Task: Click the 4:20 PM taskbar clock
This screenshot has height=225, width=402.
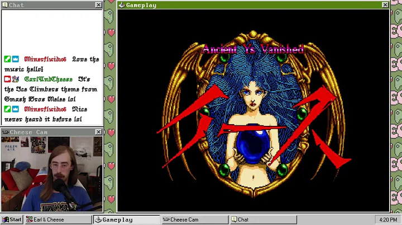Action: 388,219
